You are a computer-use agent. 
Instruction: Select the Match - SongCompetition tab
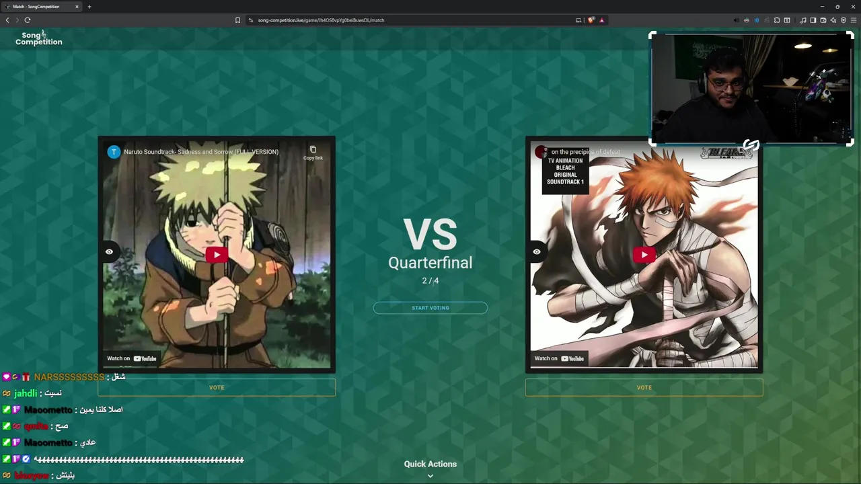[42, 7]
